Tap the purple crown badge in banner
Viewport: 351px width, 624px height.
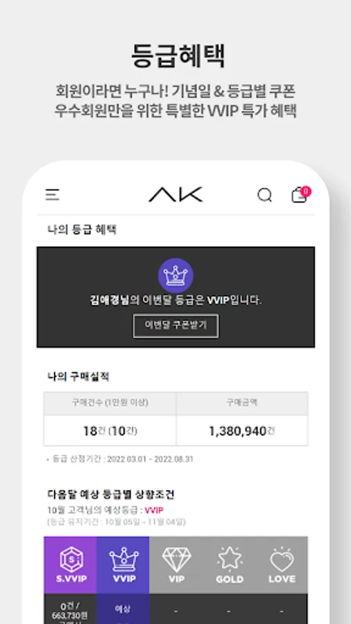pos(175,275)
